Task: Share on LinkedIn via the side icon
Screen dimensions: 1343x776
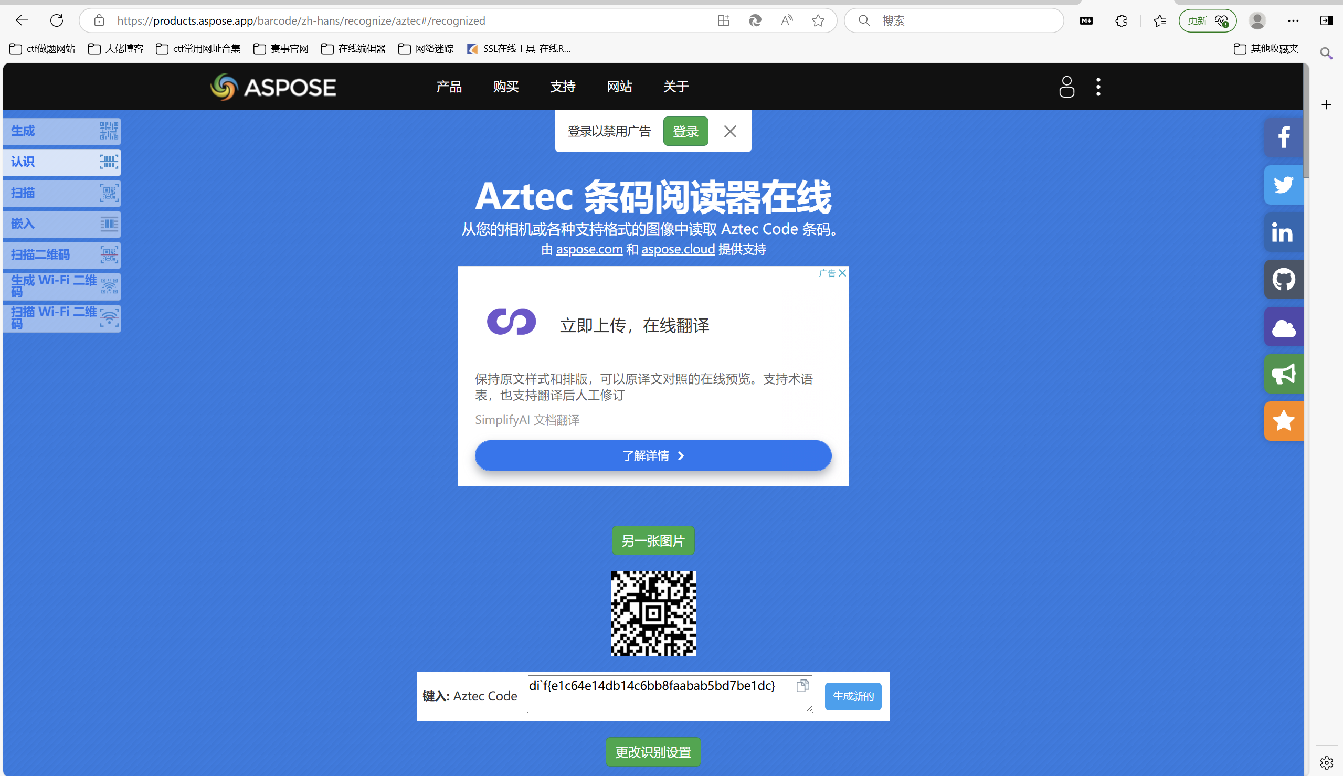Action: [x=1283, y=232]
